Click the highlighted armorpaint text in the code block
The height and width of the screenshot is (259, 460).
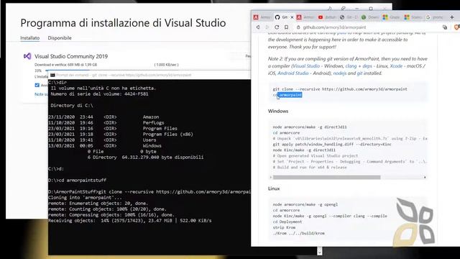coord(290,95)
